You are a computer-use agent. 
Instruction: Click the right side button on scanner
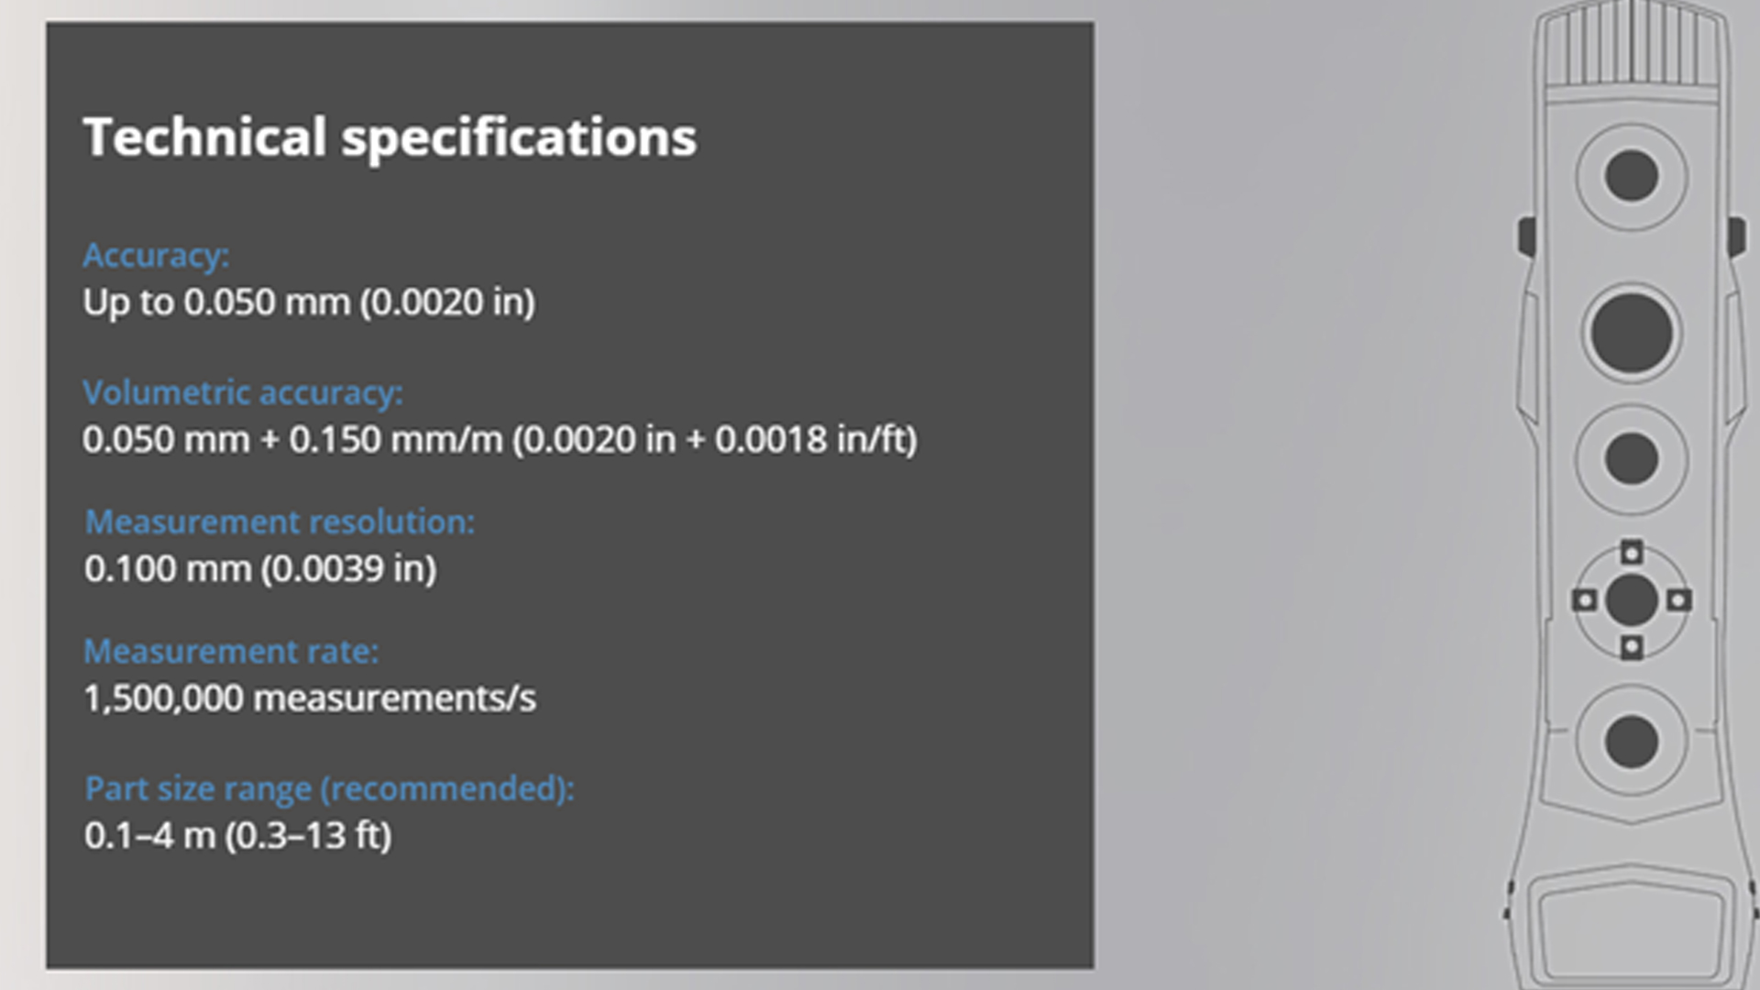pos(1736,236)
